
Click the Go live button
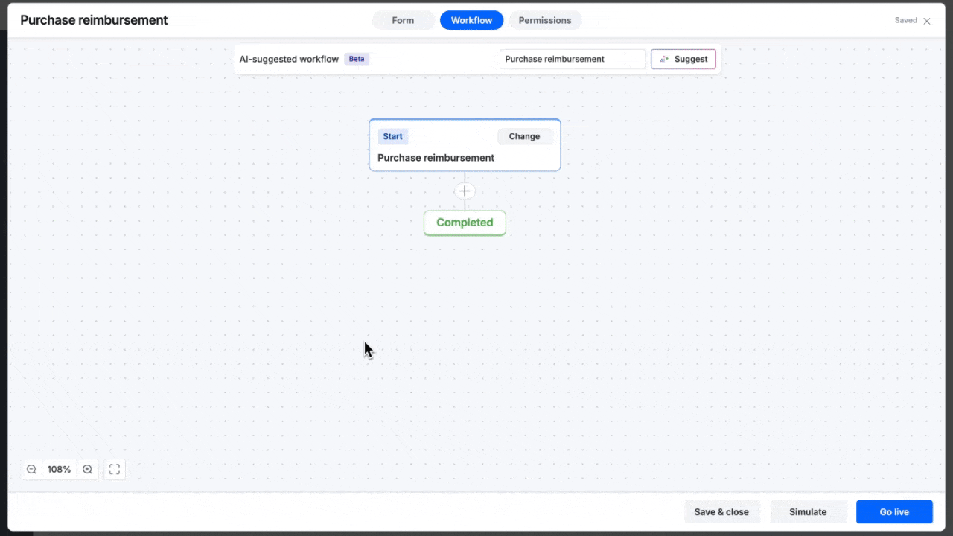(x=894, y=511)
